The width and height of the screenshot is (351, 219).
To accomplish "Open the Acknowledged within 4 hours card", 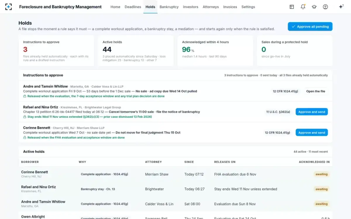I will point(215,51).
